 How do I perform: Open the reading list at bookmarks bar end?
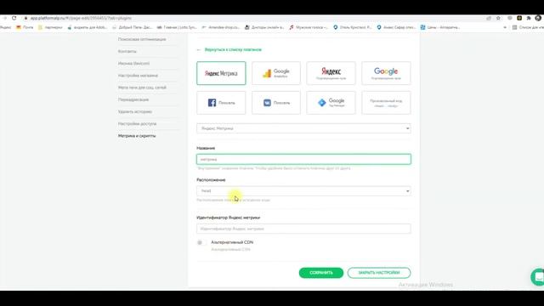point(527,27)
